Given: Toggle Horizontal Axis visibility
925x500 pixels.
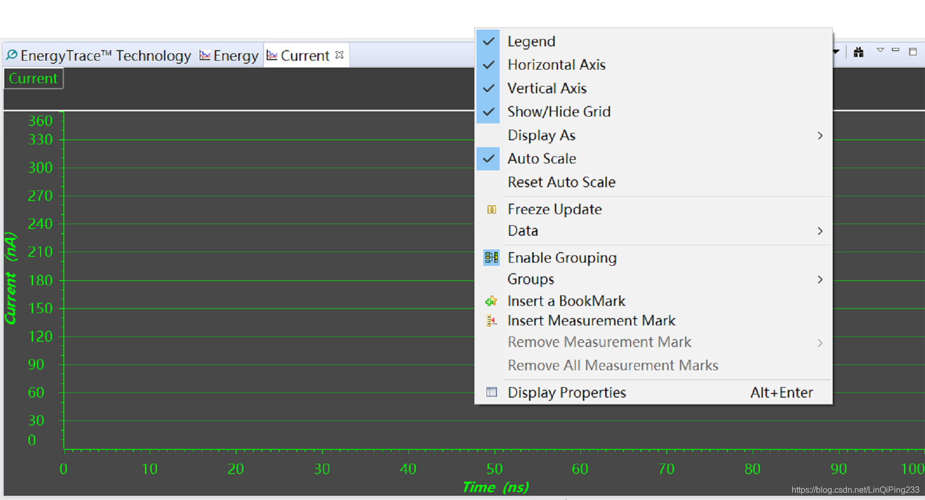Looking at the screenshot, I should [654, 64].
